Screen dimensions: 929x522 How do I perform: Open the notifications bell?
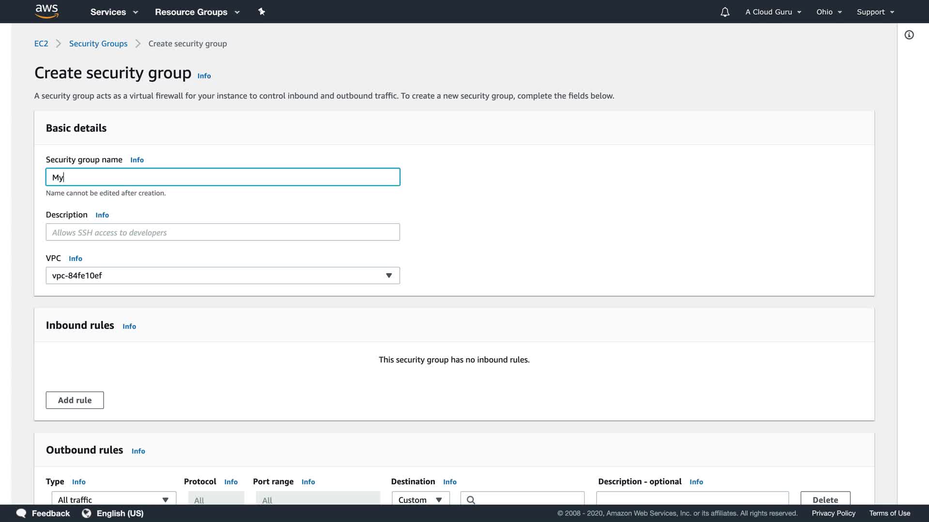pyautogui.click(x=724, y=12)
